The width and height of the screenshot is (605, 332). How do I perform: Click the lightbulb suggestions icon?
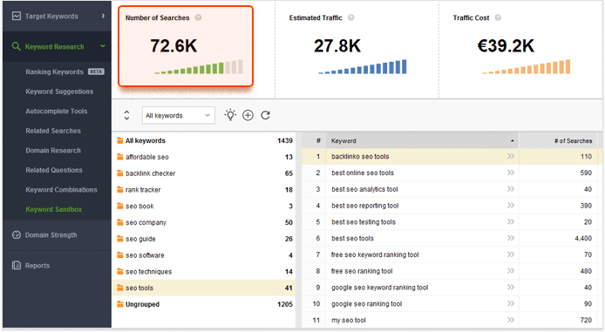[x=230, y=115]
